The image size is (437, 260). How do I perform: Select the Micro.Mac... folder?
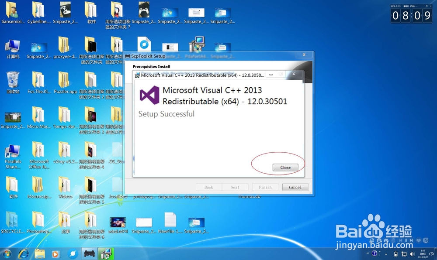39,118
